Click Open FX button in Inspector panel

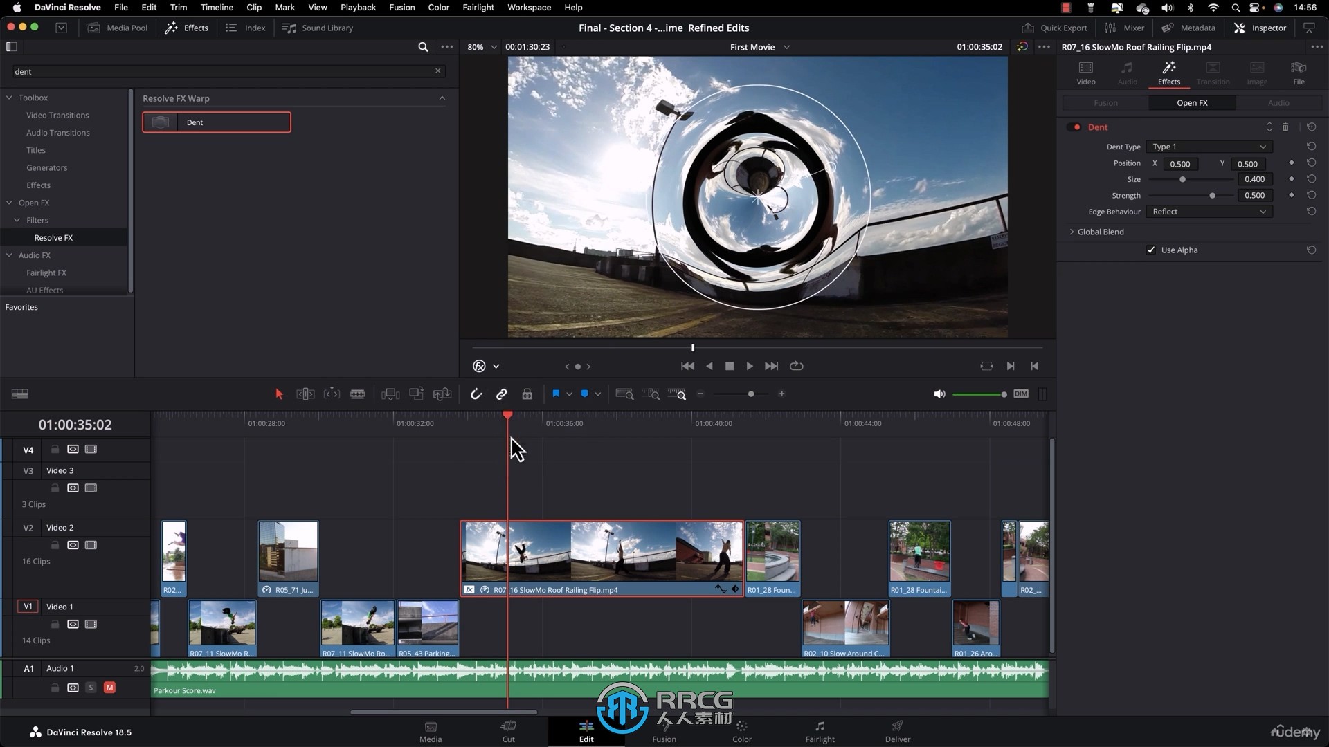coord(1192,102)
